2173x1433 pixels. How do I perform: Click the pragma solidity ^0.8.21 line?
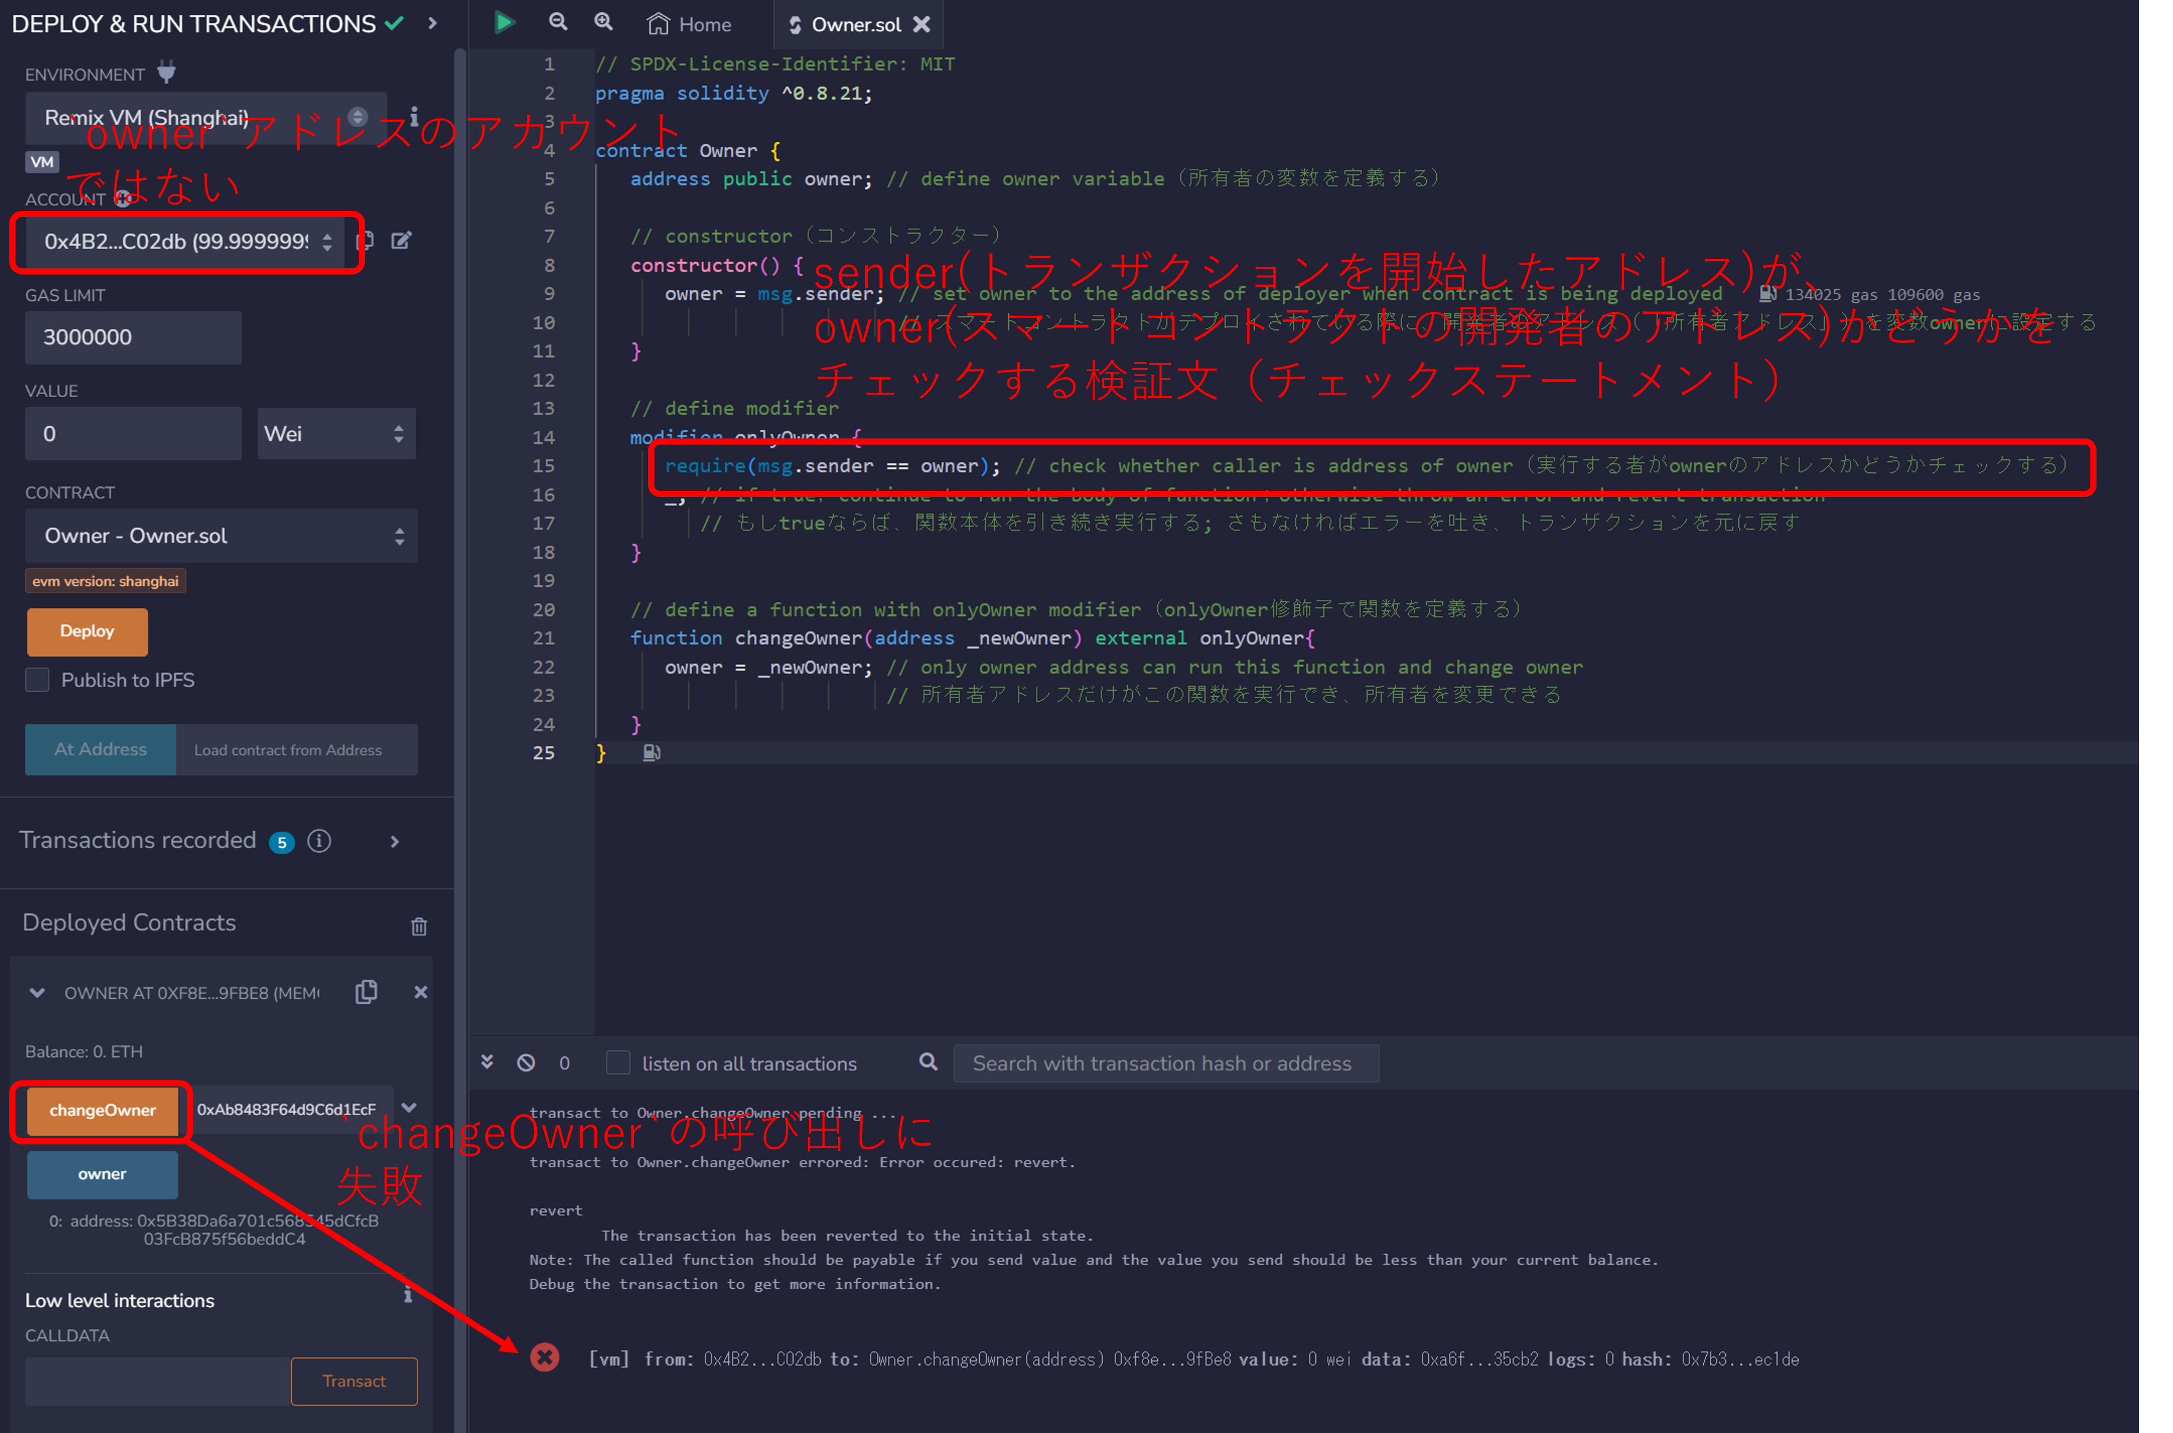734,93
